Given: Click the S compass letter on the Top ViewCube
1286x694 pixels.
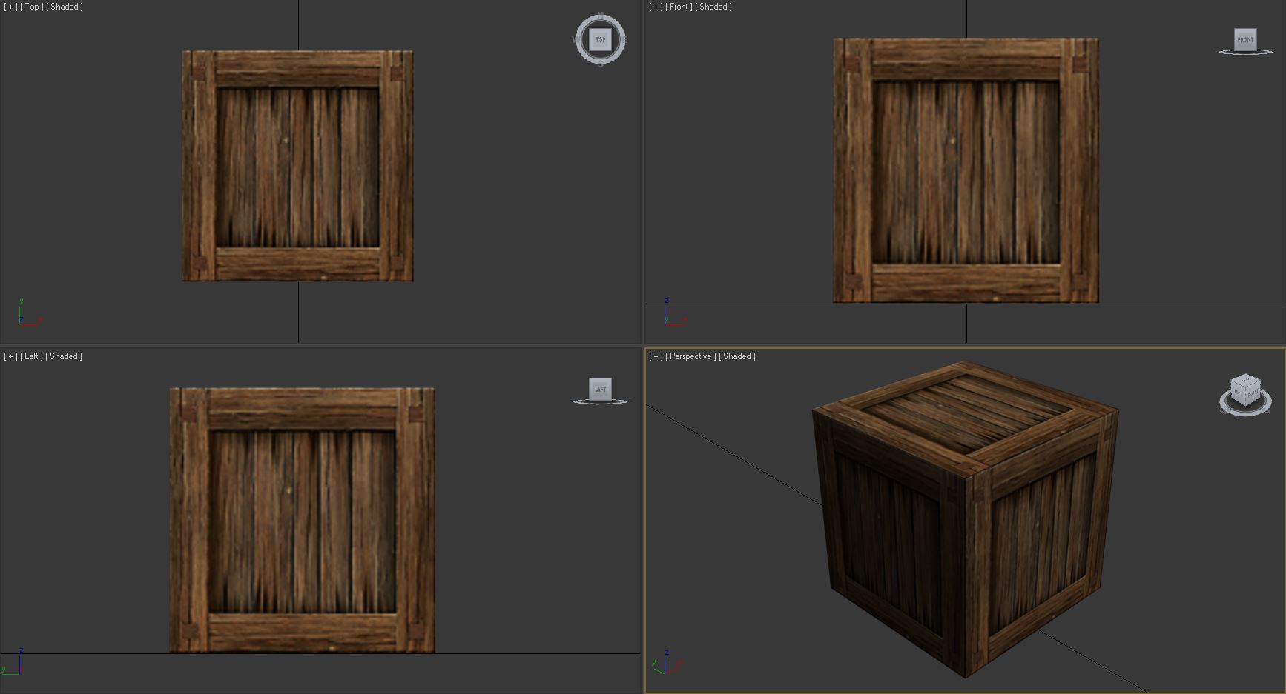Looking at the screenshot, I should tap(601, 64).
